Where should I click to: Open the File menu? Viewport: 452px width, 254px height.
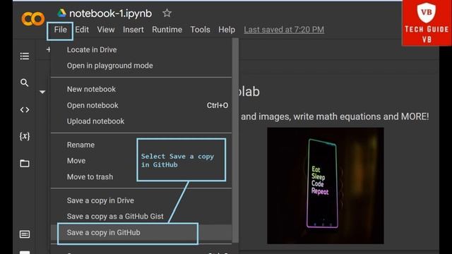(60, 30)
